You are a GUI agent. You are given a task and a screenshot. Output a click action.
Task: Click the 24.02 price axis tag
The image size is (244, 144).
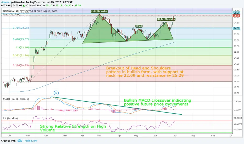point(236,28)
